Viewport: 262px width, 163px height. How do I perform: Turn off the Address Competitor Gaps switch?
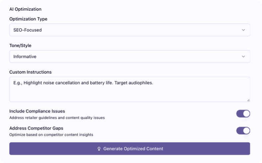click(x=243, y=131)
